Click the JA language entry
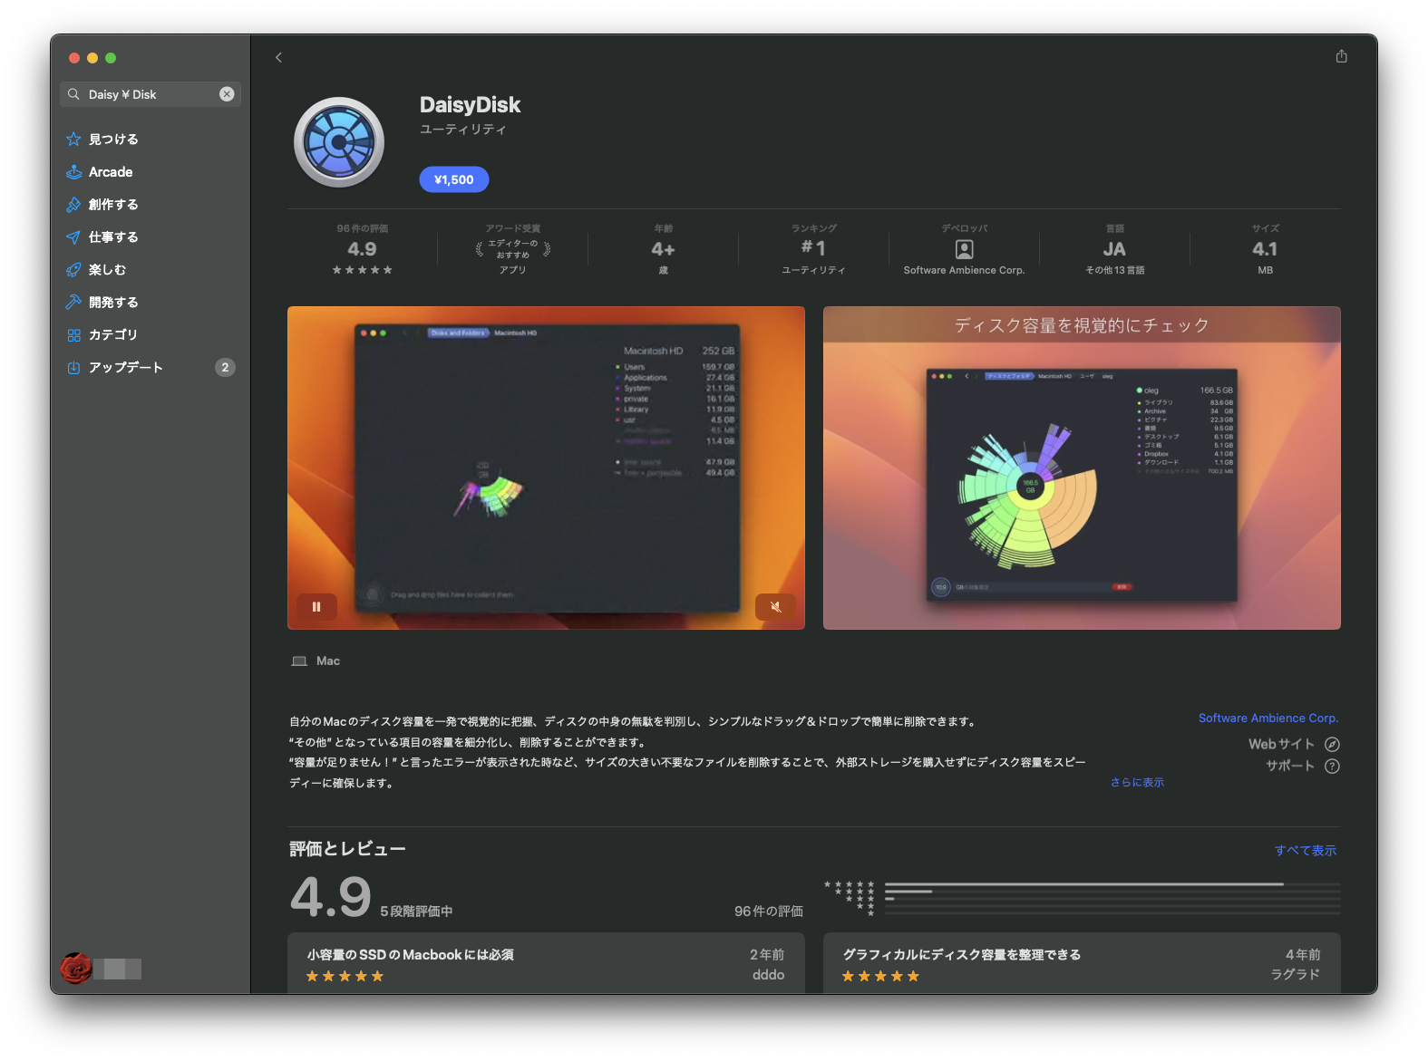This screenshot has width=1428, height=1061. tap(1114, 249)
